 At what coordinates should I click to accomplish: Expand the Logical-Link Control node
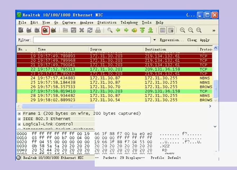[19, 124]
